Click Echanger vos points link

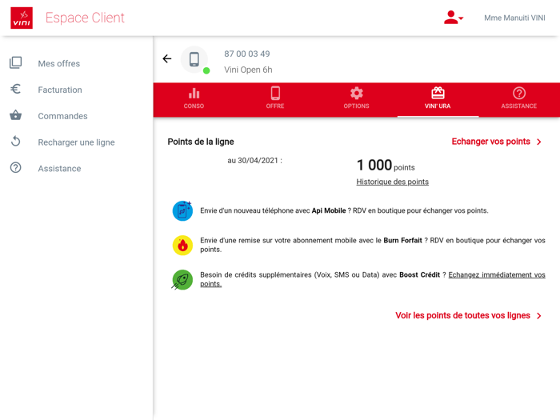pos(490,142)
